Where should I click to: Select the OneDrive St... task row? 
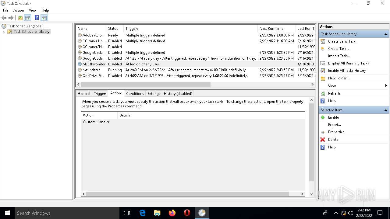coord(195,76)
